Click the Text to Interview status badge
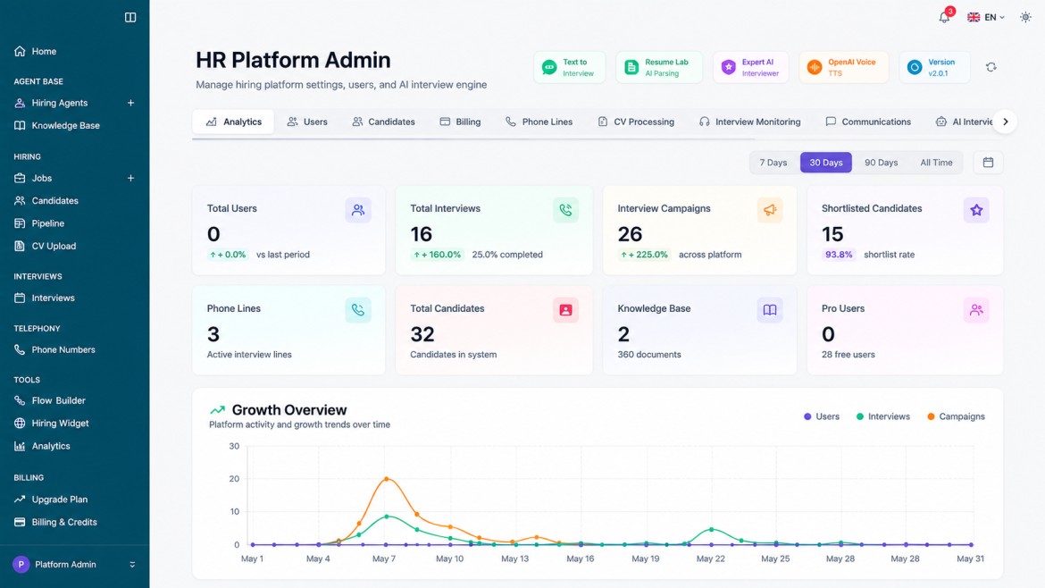Screen dimensions: 1045x588 coord(569,67)
